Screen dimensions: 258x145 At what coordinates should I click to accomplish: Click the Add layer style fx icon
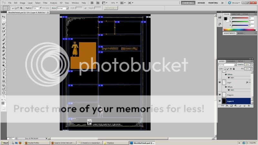pos(227,106)
